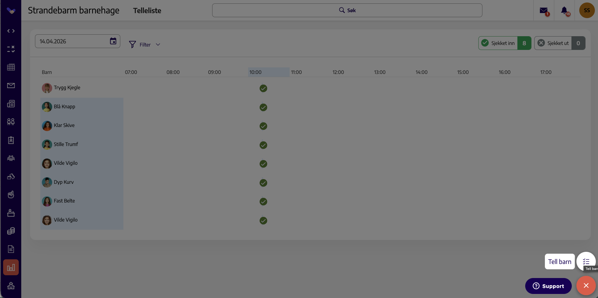Open the collapse list icon in sidebar

[11, 49]
